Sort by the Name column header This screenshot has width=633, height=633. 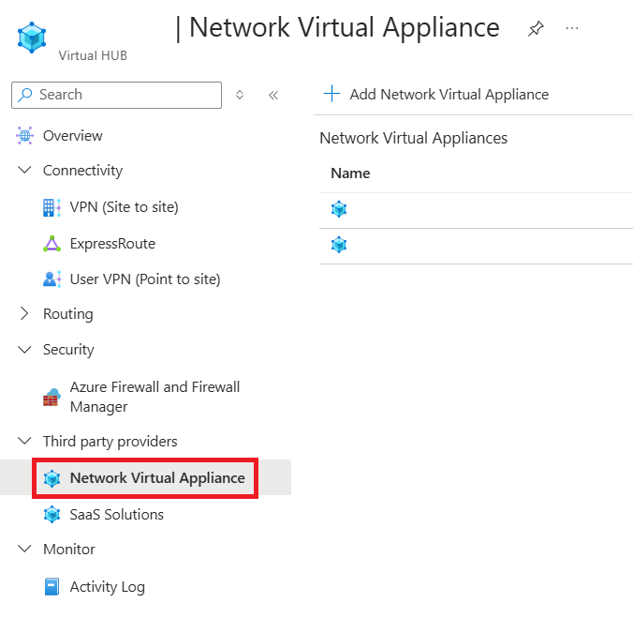click(x=350, y=173)
